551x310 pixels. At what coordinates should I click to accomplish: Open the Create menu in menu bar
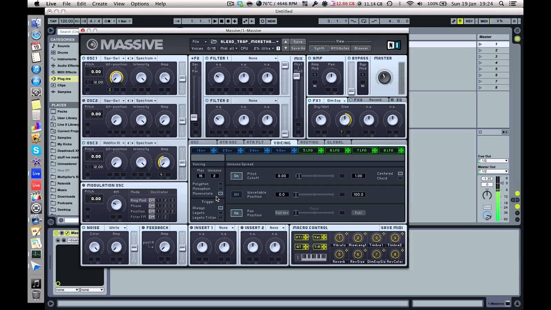click(x=99, y=4)
